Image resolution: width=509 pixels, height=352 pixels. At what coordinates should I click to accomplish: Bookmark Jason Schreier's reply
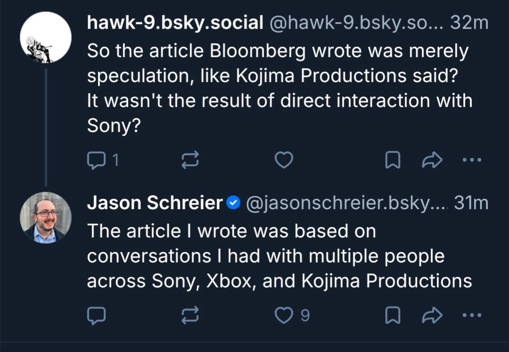tap(392, 315)
